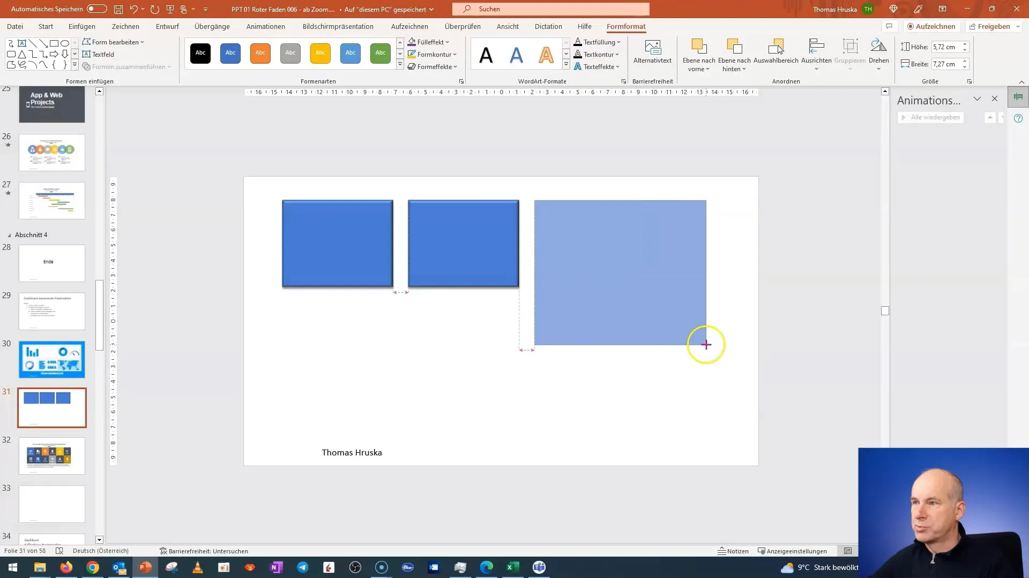Viewport: 1029px width, 578px height.
Task: Apply the black Abc shape style
Action: click(x=200, y=53)
